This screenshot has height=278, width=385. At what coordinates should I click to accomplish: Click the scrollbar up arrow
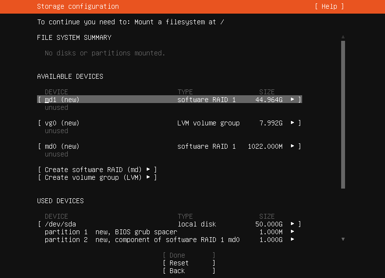343,37
